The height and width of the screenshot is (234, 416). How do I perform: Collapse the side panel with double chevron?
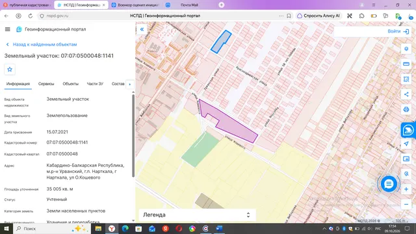coord(142,29)
